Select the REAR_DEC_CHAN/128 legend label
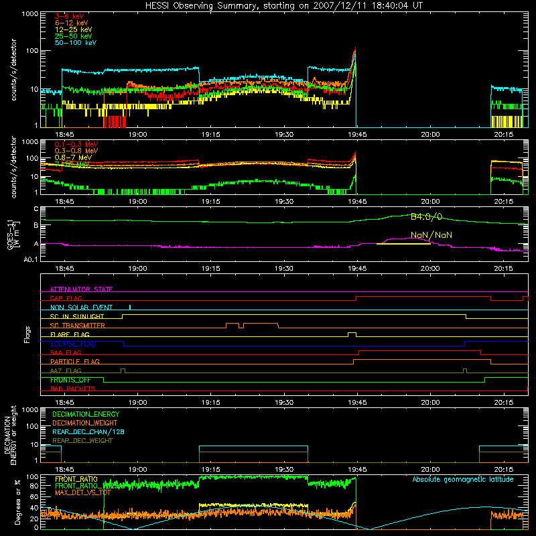The width and height of the screenshot is (536, 536). pos(88,432)
